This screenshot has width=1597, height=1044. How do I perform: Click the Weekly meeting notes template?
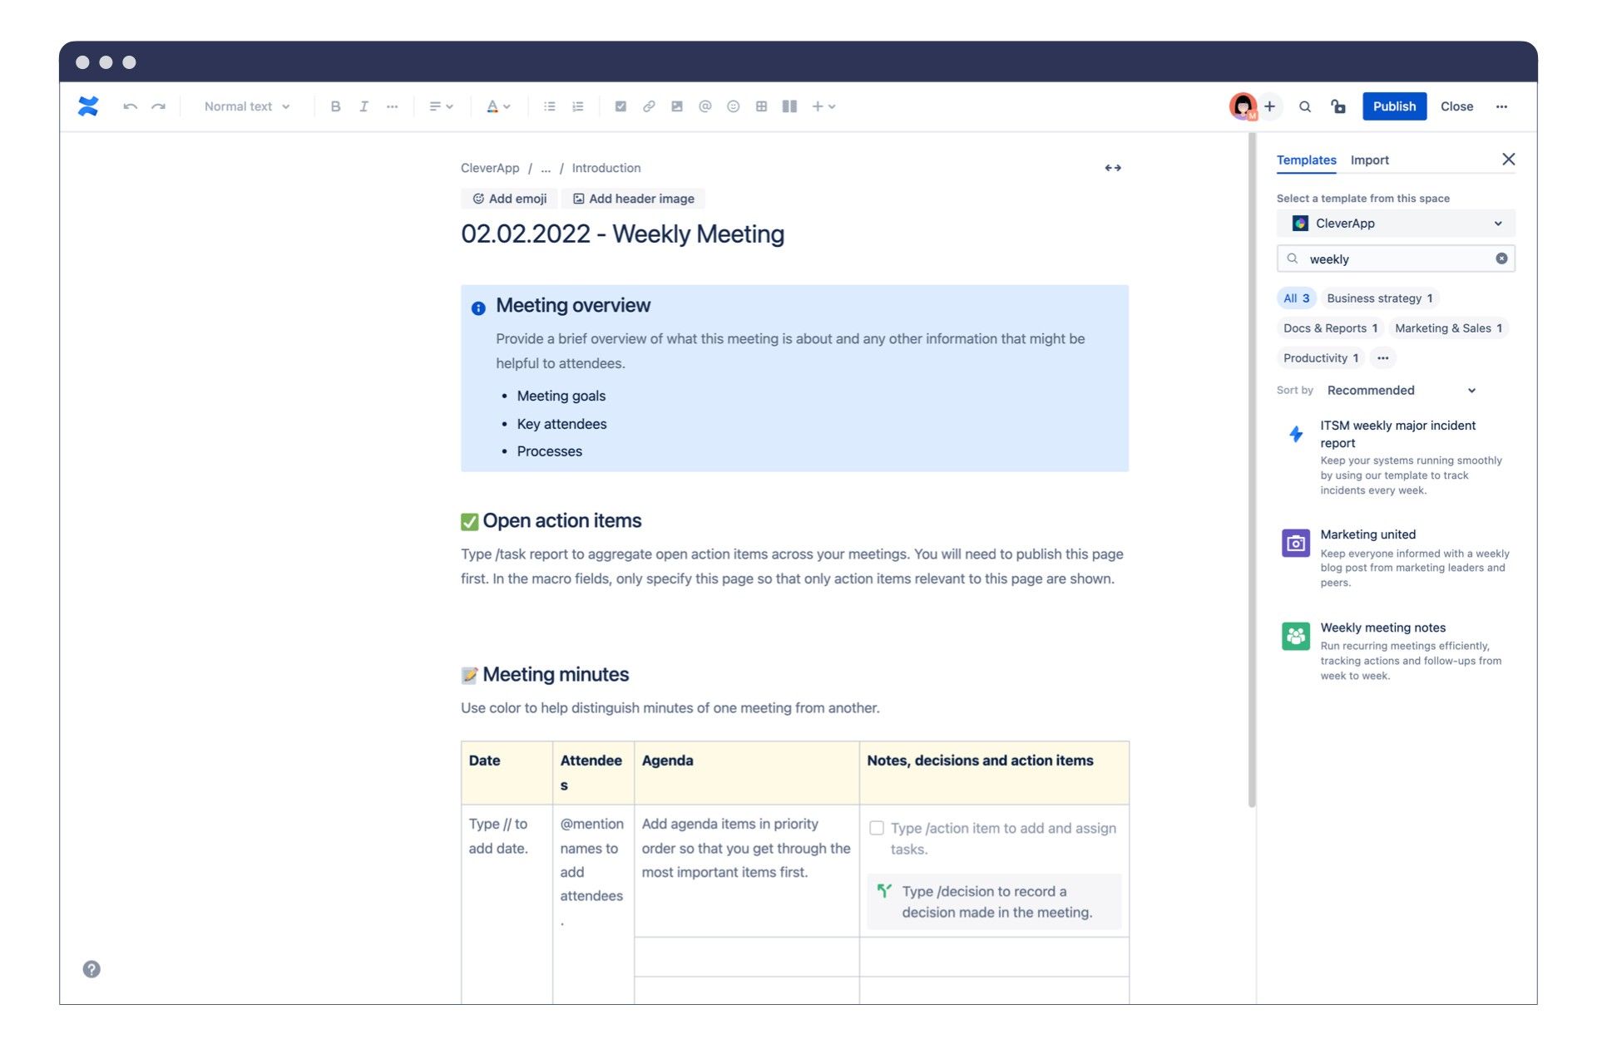(1382, 627)
